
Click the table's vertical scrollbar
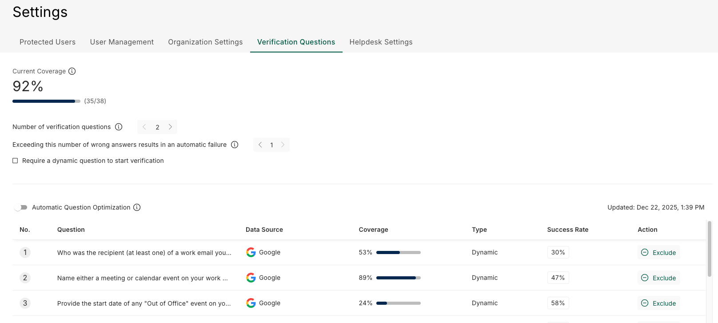709,249
